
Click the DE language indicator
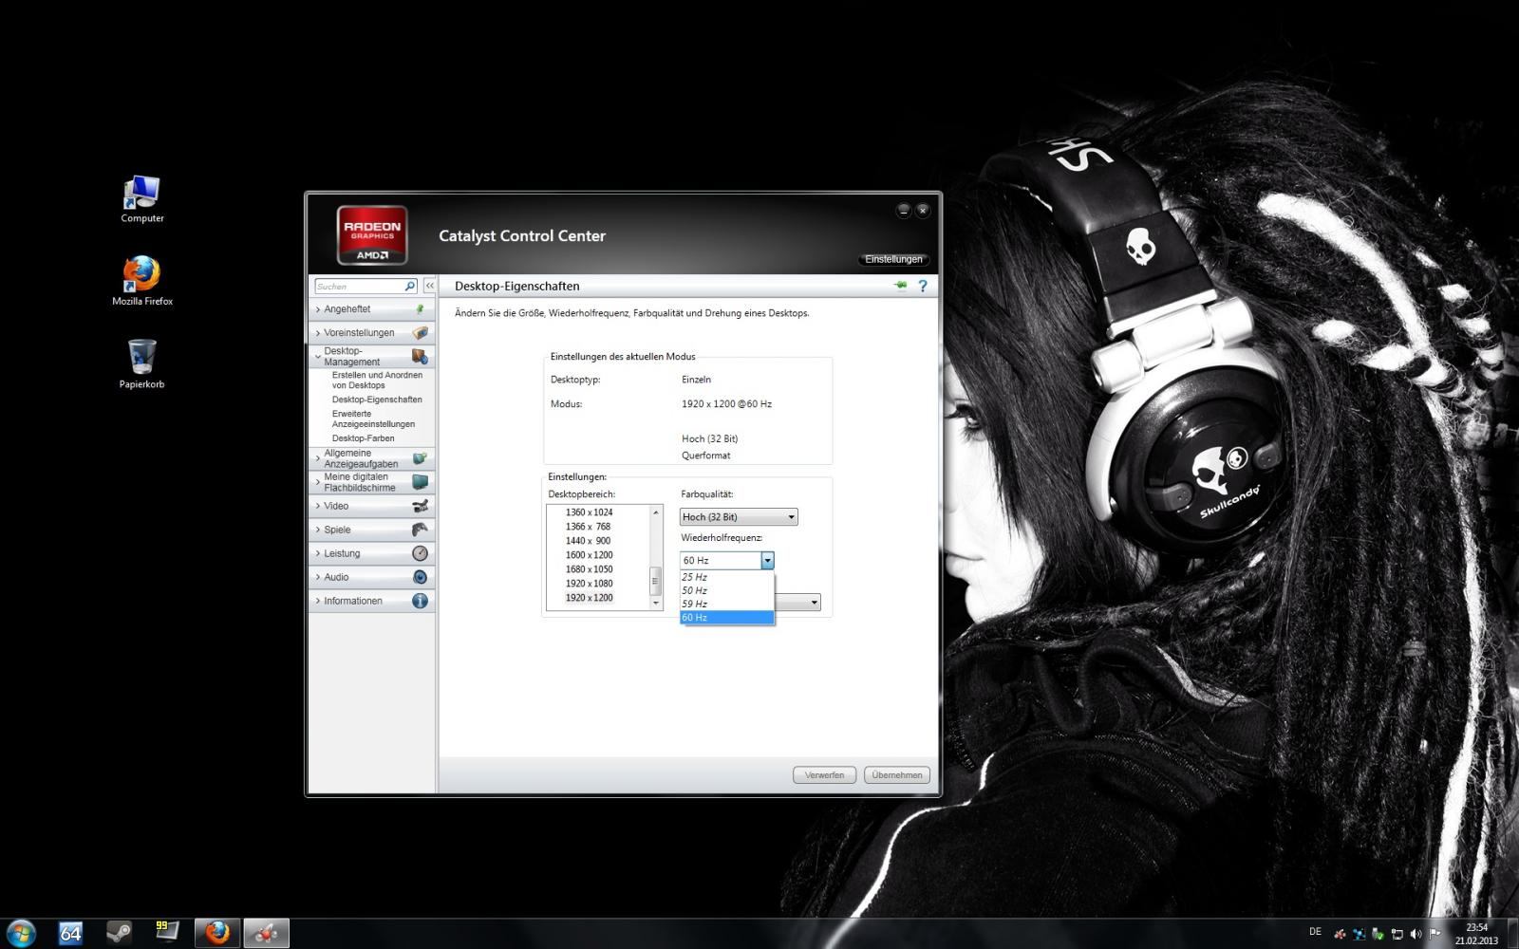tap(1315, 932)
